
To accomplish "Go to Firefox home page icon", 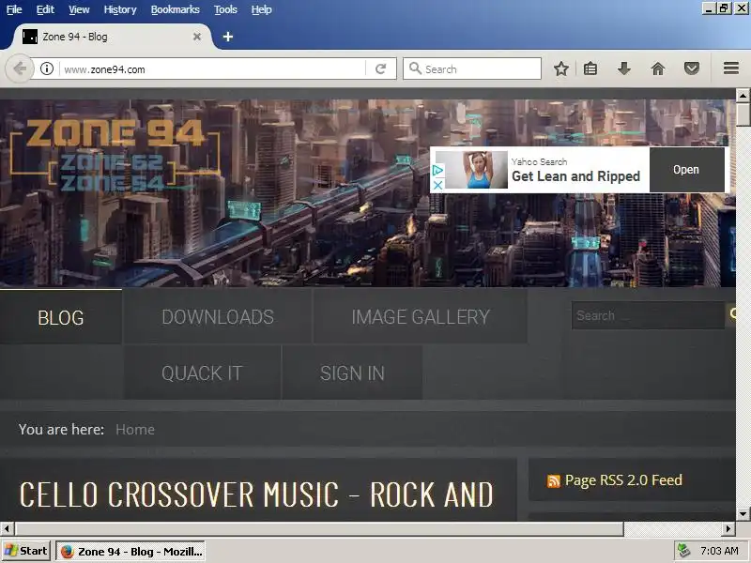I will [x=658, y=68].
